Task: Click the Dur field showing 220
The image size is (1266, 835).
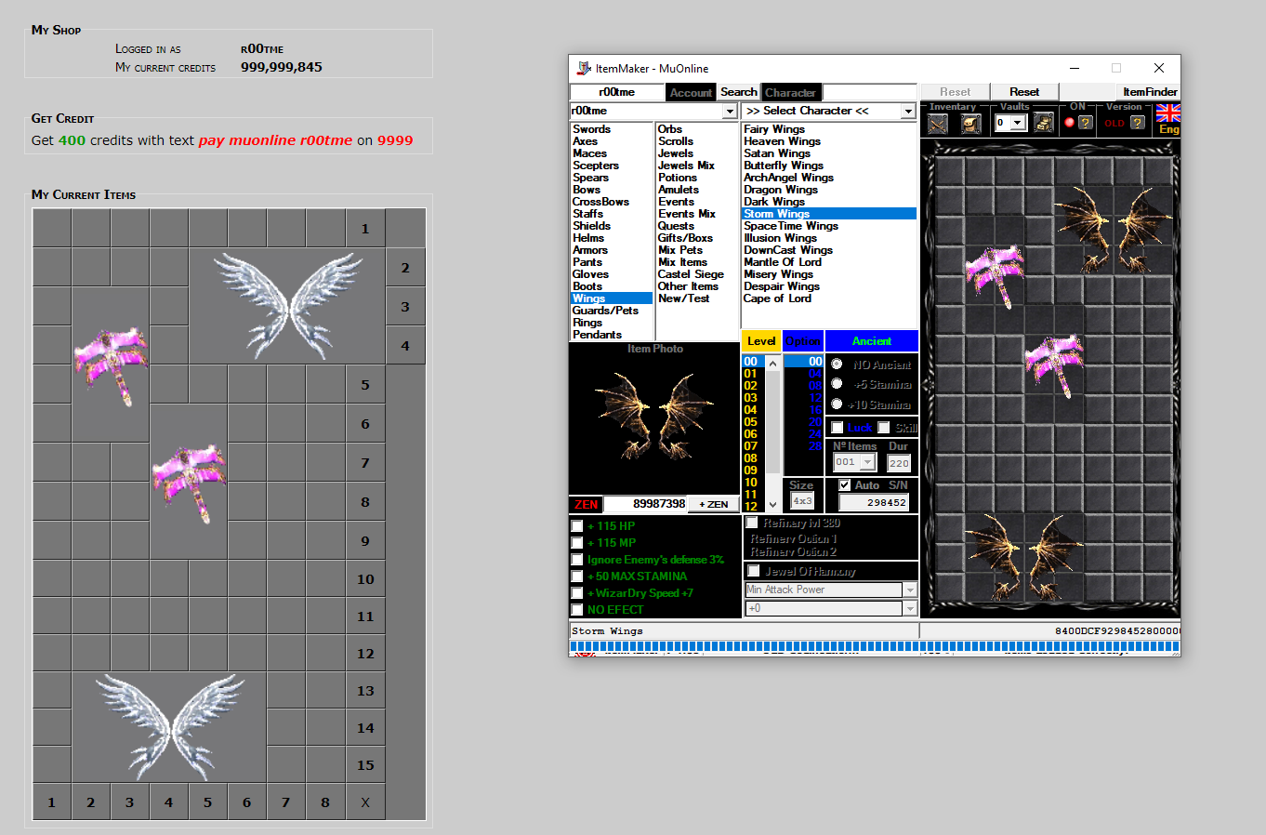Action: click(x=899, y=462)
